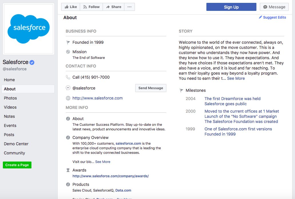Open the salesforce.com/company/awards link
The image size is (295, 199).
tap(111, 176)
